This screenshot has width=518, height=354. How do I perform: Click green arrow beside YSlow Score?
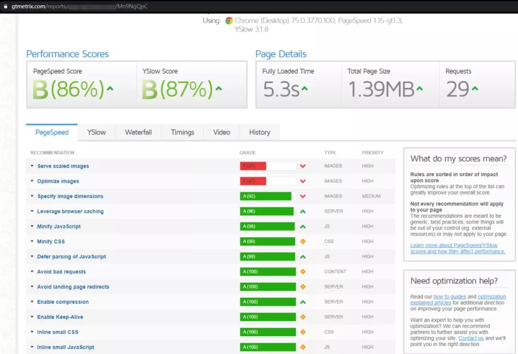[219, 88]
